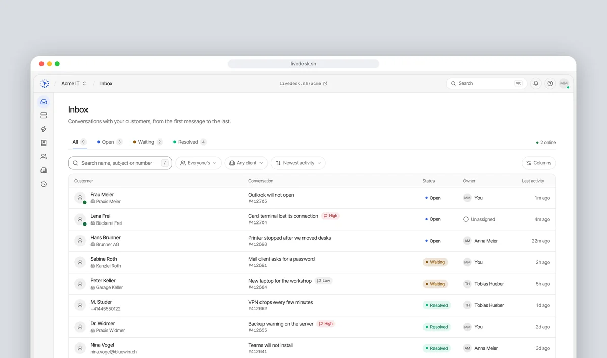Click the LiveDesk logo icon
607x358 pixels.
click(45, 83)
